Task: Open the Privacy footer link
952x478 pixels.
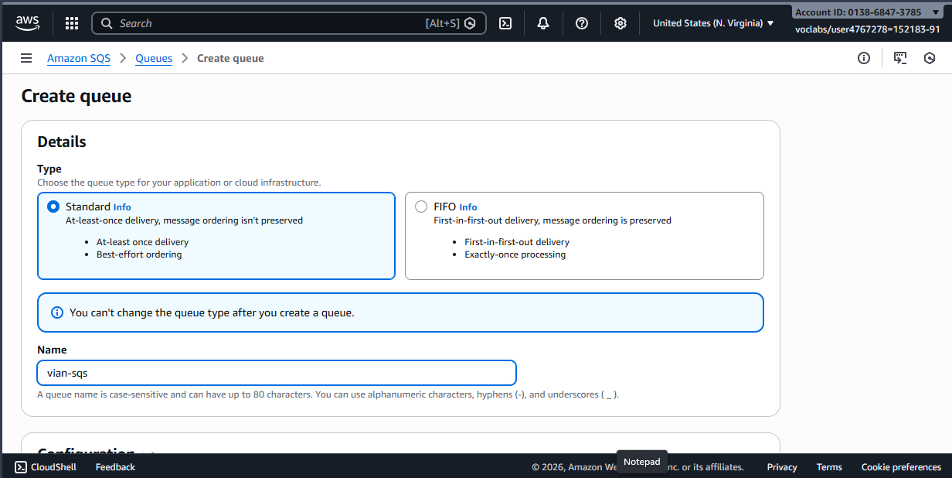Action: point(782,466)
